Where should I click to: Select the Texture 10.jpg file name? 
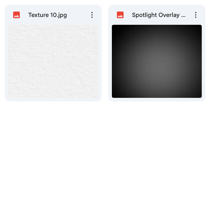[x=48, y=15]
